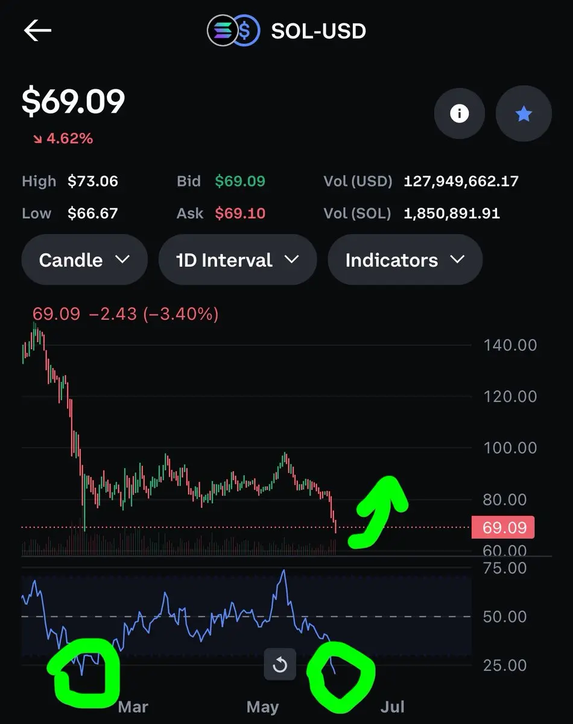Image resolution: width=573 pixels, height=724 pixels.
Task: Tap the chart readout 69.09 −2.43 (−3.40%)
Action: [x=125, y=314]
